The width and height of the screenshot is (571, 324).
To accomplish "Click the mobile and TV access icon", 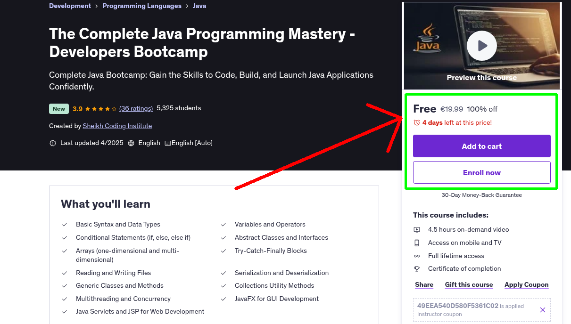I will click(417, 243).
